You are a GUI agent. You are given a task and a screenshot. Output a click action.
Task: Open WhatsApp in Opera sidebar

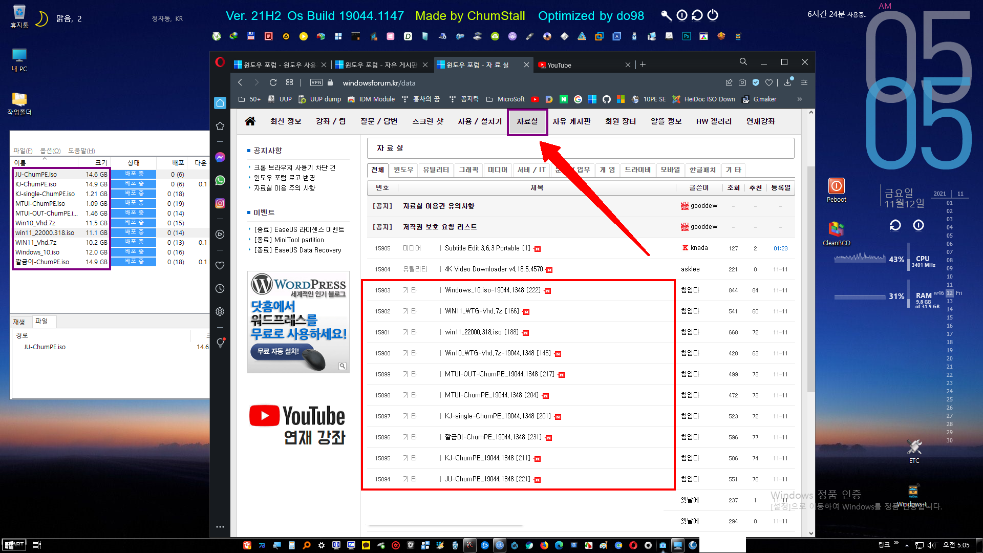click(x=220, y=180)
